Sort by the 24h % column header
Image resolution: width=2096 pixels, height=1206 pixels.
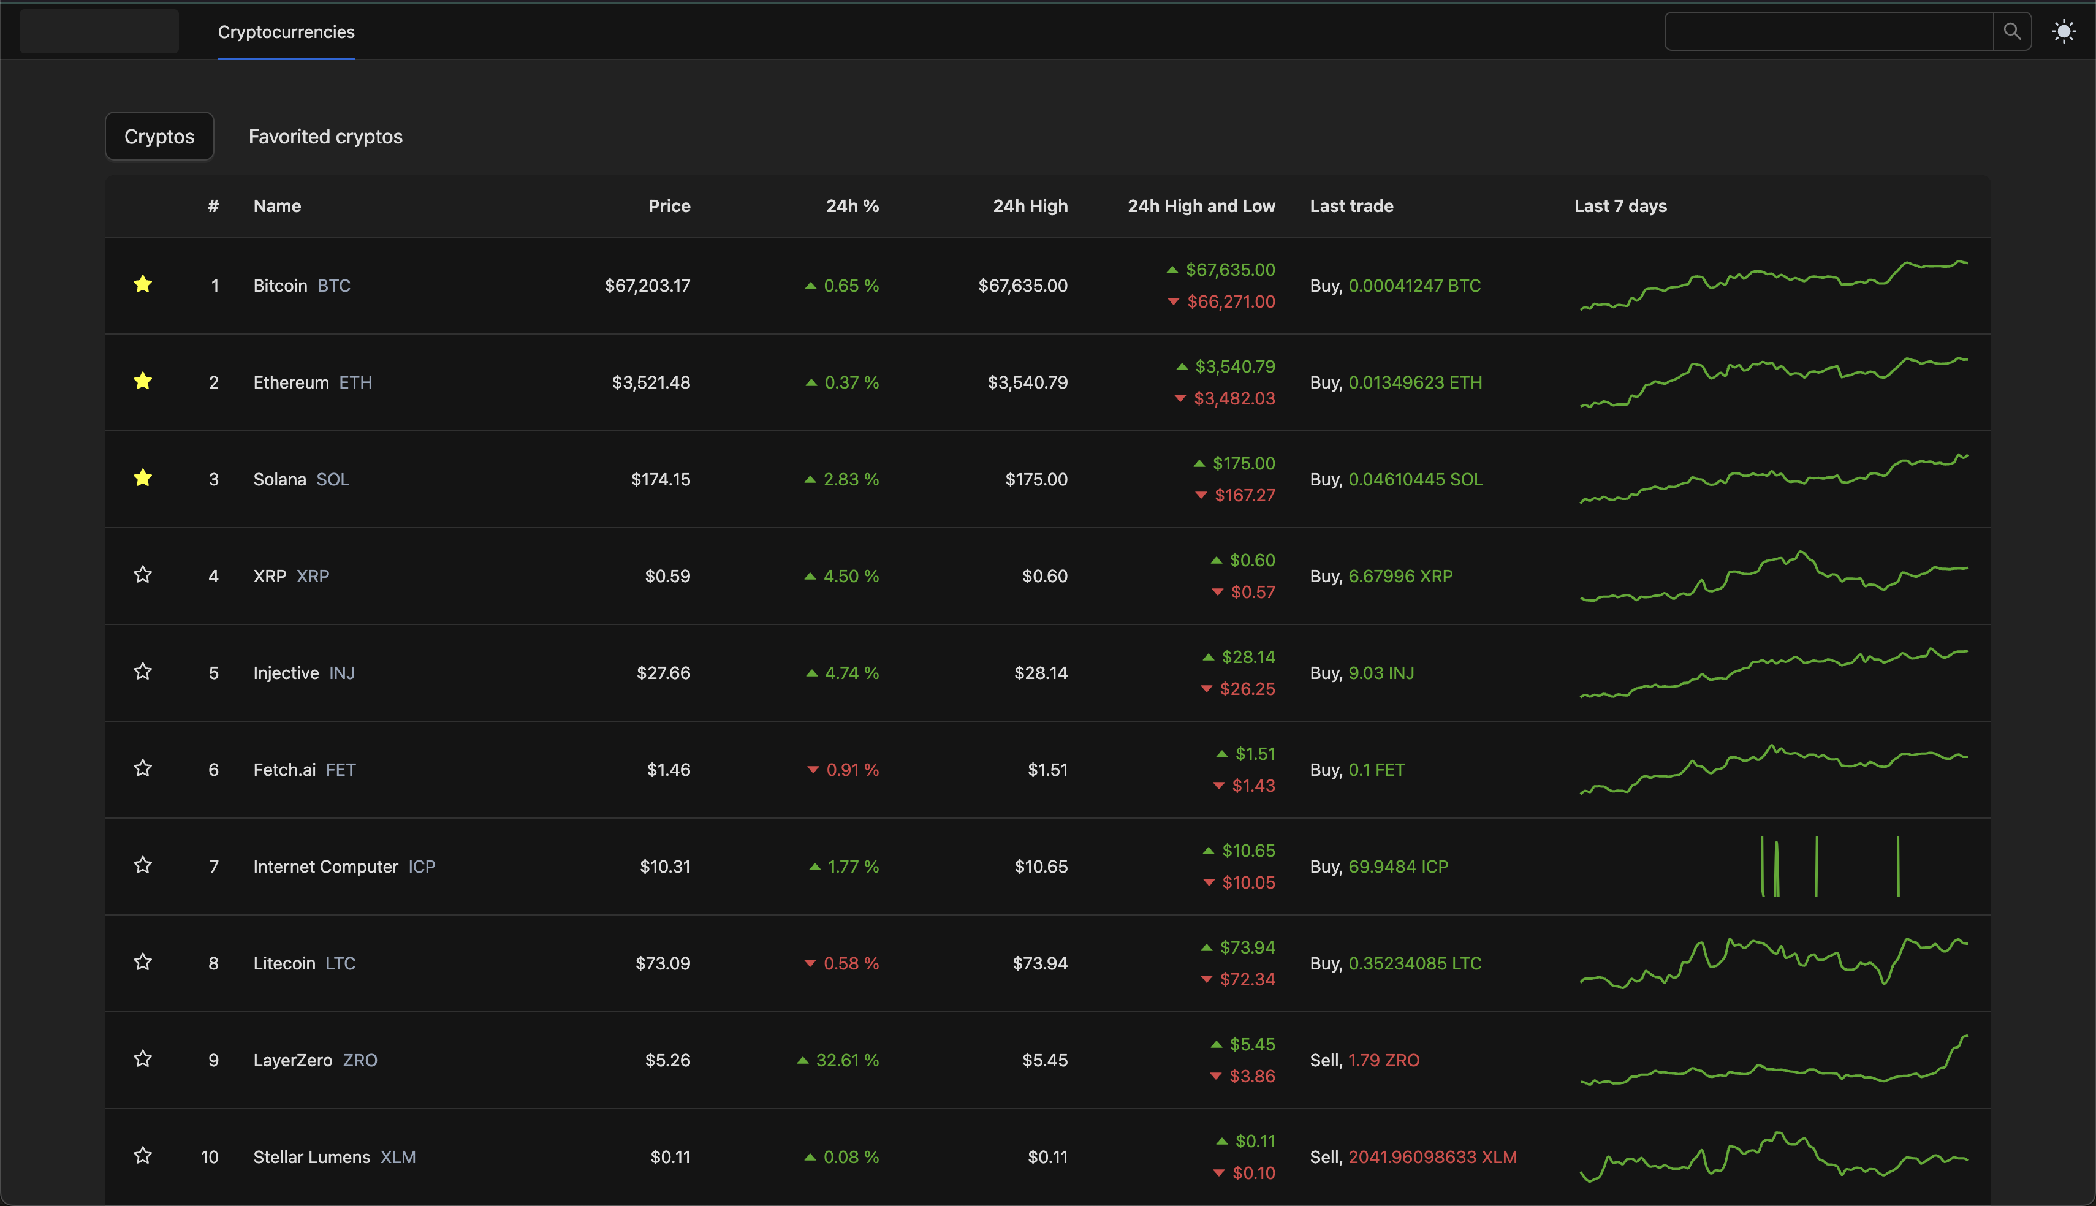(851, 207)
